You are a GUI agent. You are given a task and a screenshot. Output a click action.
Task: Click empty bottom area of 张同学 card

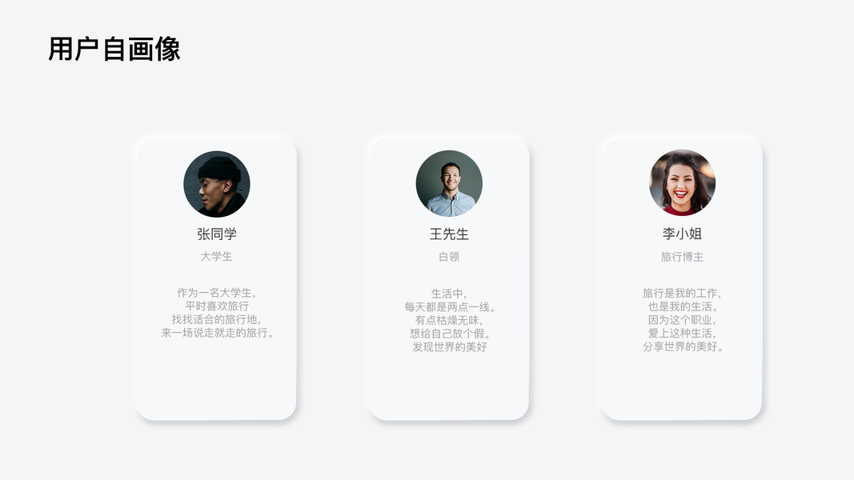click(217, 388)
